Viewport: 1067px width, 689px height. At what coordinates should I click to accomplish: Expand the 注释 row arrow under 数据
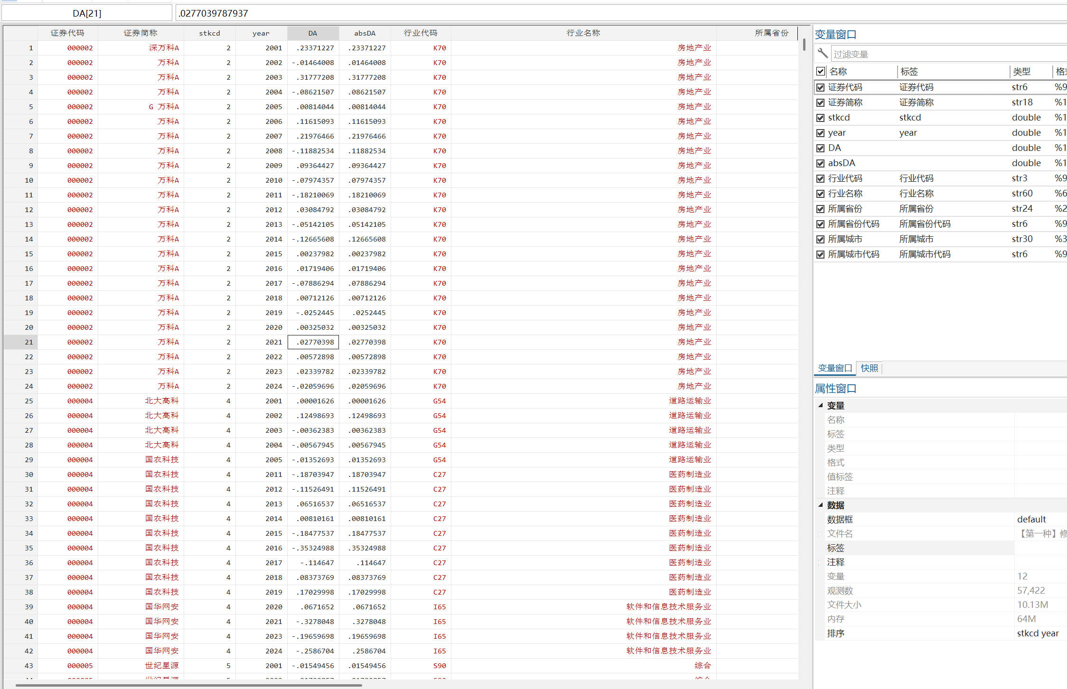coord(820,562)
